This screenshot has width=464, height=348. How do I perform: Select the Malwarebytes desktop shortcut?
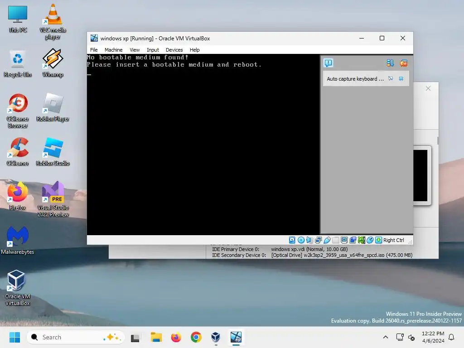click(18, 240)
